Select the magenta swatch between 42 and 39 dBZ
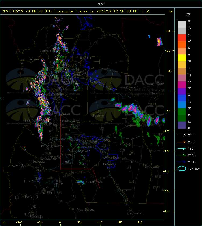This screenshot has width=202, height=226. point(182,85)
